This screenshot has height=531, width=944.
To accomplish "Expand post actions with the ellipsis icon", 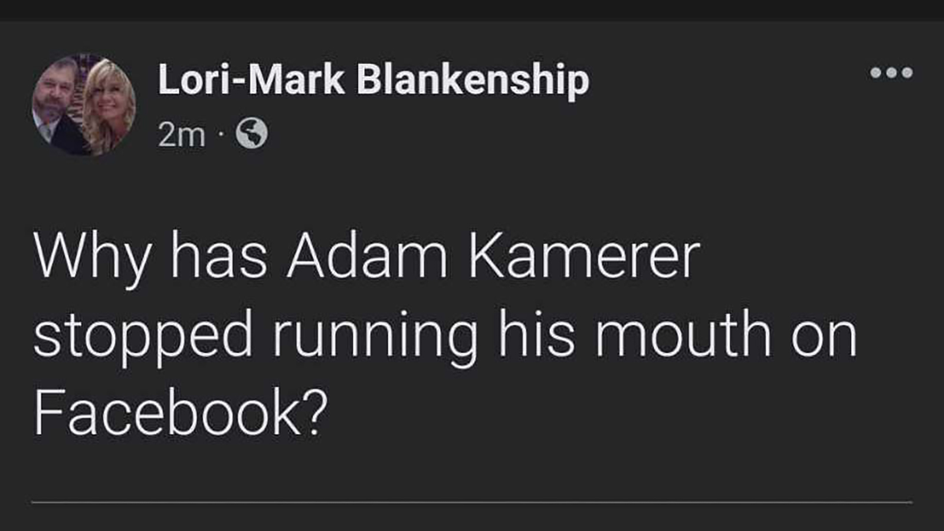I will (x=891, y=73).
